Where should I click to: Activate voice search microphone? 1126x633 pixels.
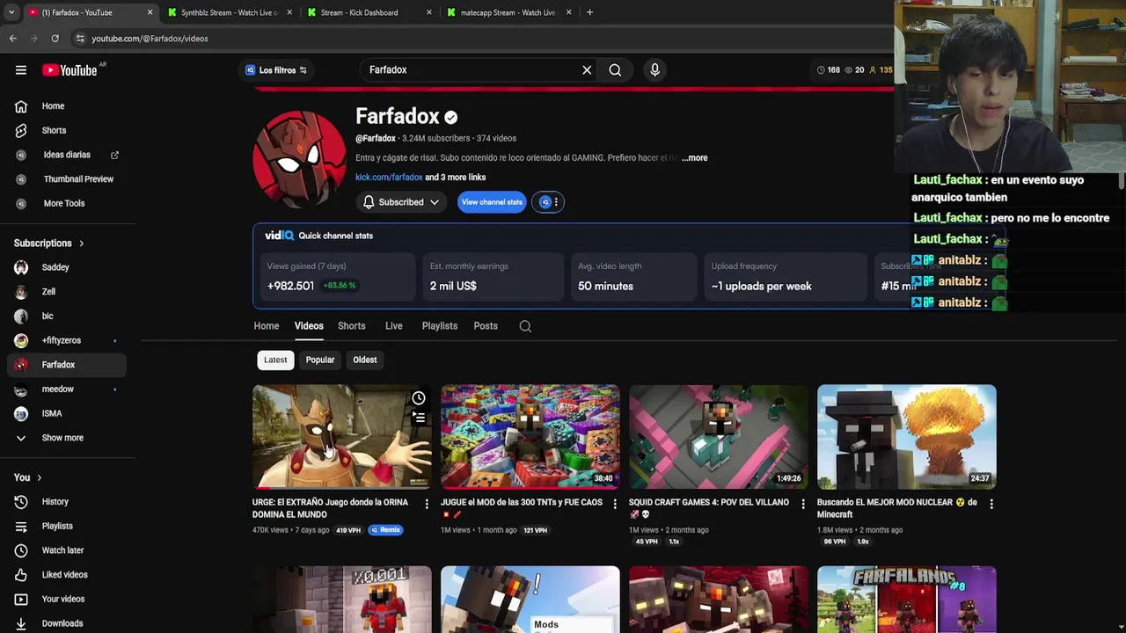click(x=654, y=70)
